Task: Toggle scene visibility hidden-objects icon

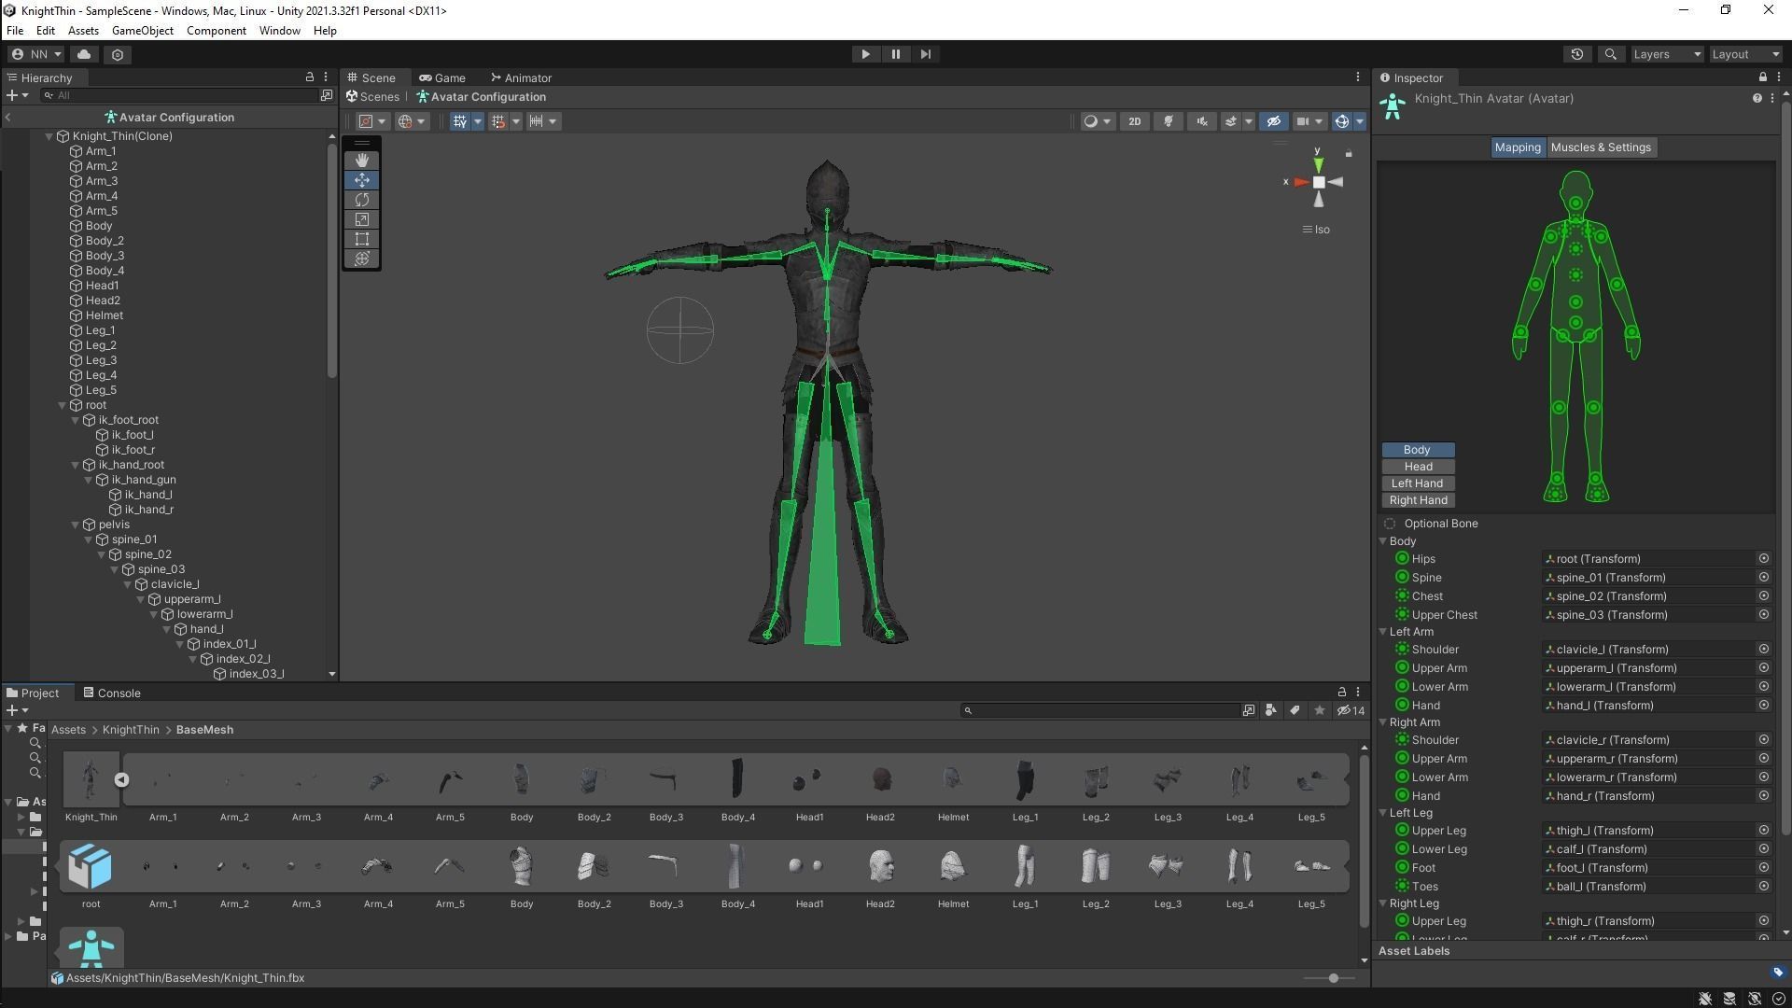Action: (1273, 121)
